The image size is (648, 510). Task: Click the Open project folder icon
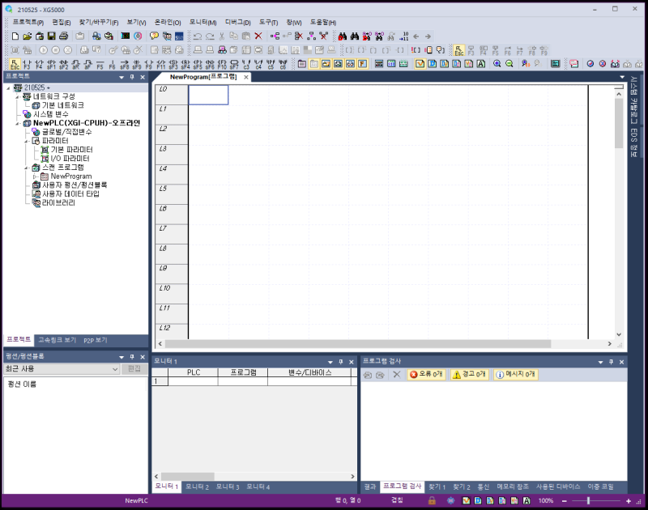(x=27, y=36)
